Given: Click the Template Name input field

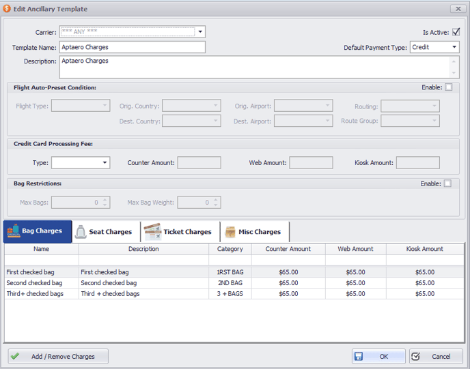Looking at the screenshot, I should tap(133, 47).
